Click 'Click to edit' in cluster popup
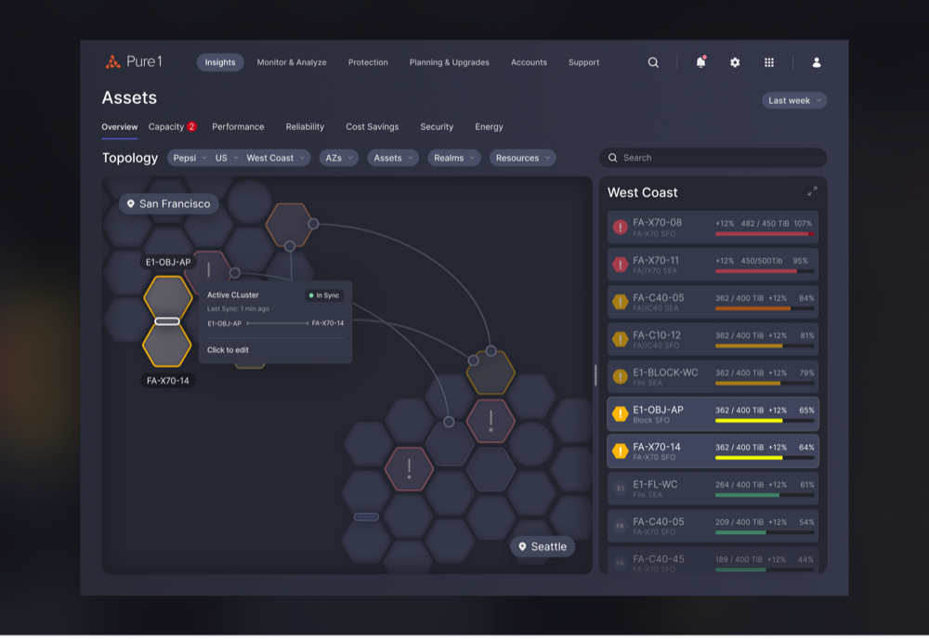929x640 pixels. coord(228,349)
